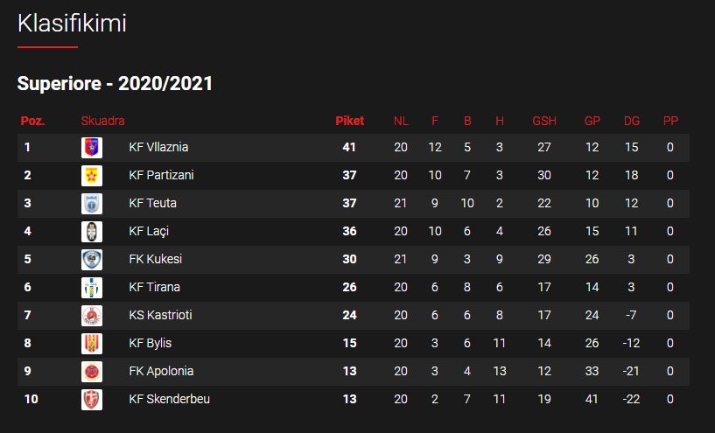Click the KF Vllaznia club crest

(x=92, y=148)
